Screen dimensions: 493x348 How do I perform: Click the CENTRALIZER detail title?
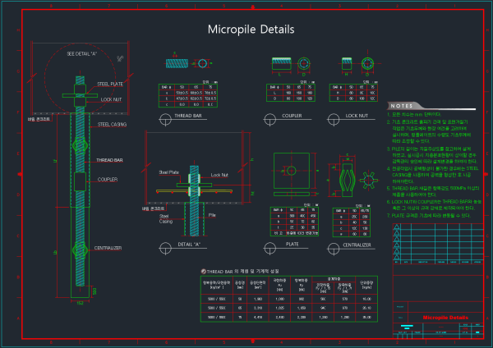pyautogui.click(x=357, y=245)
